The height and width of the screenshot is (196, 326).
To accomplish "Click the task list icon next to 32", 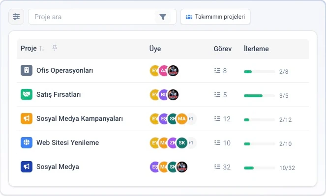I will pyautogui.click(x=217, y=167).
